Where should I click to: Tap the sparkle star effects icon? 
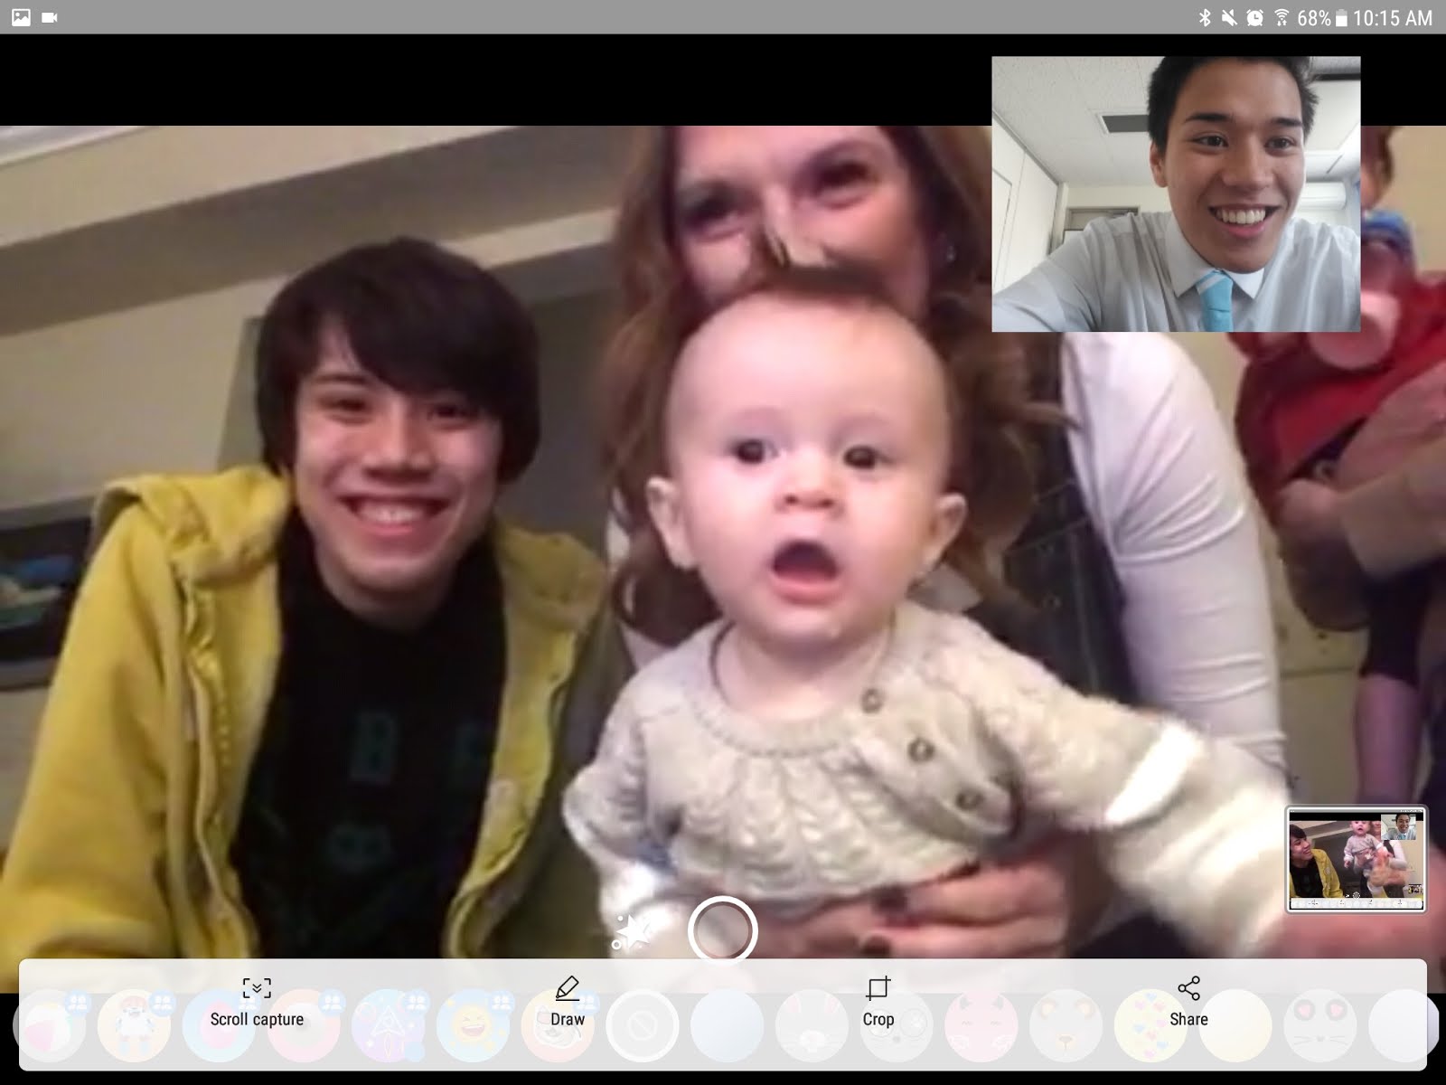(x=634, y=932)
